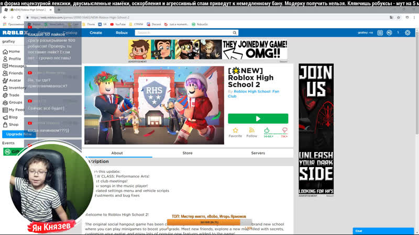The height and width of the screenshot is (235, 419).
Task: Open the settings gear icon
Action: click(x=407, y=32)
